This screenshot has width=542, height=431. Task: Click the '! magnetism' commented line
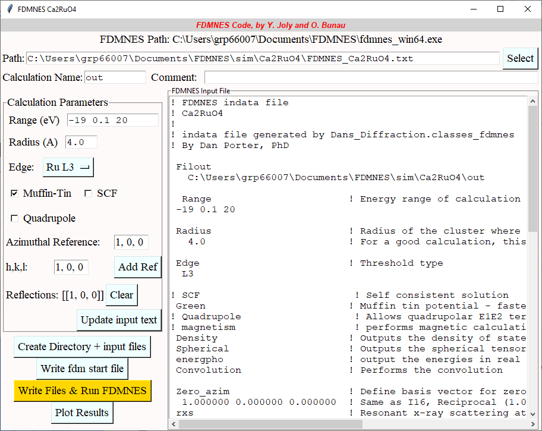pyautogui.click(x=203, y=327)
